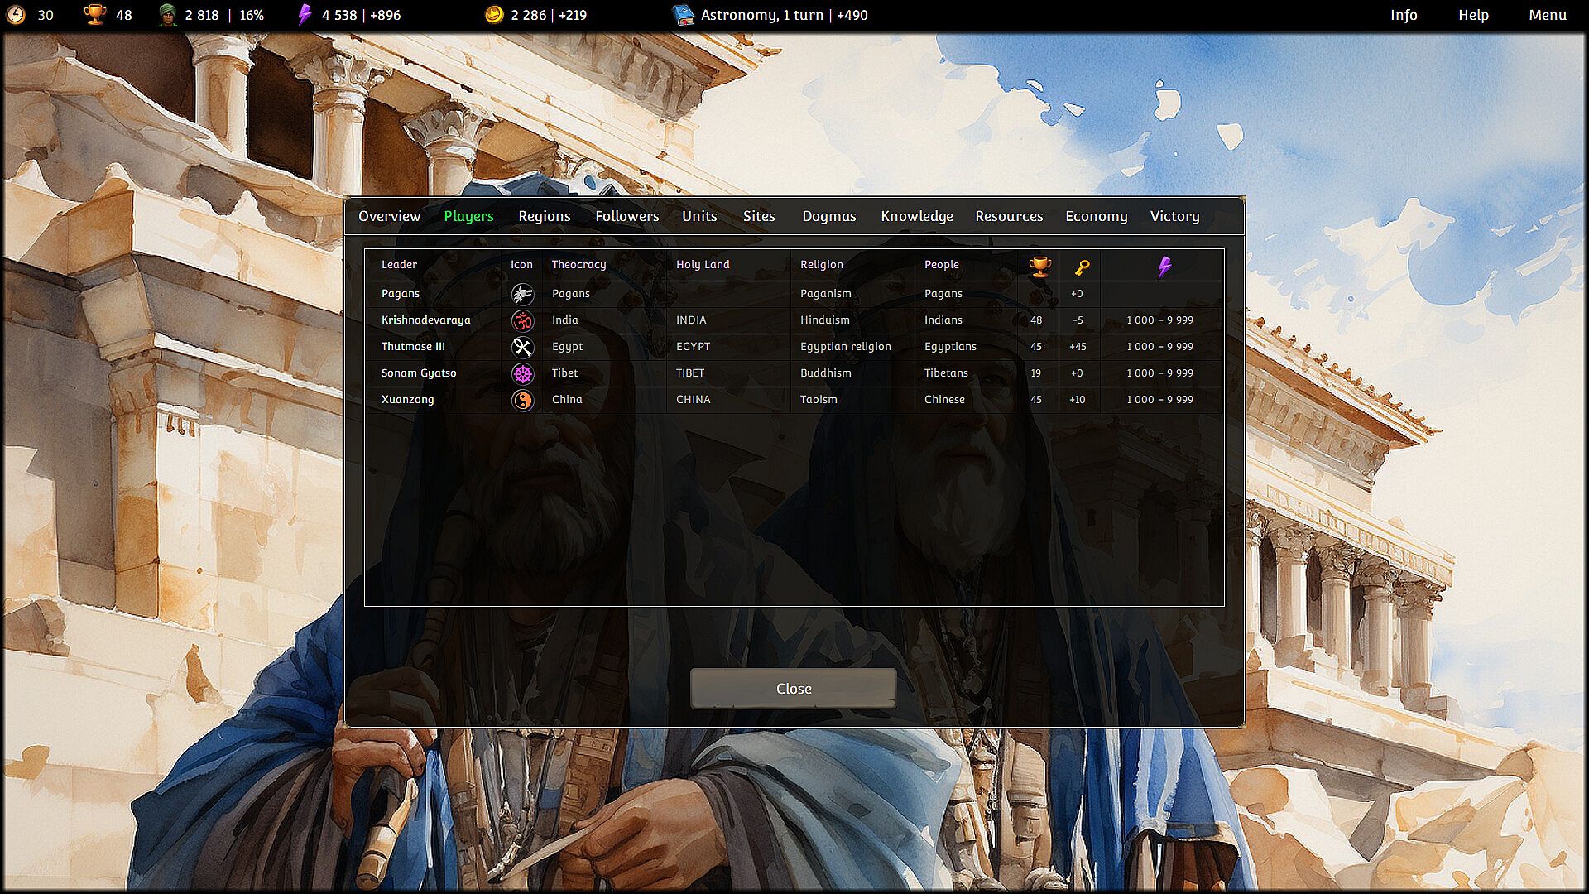1589x894 pixels.
Task: Click India's red Om icon
Action: point(522,320)
